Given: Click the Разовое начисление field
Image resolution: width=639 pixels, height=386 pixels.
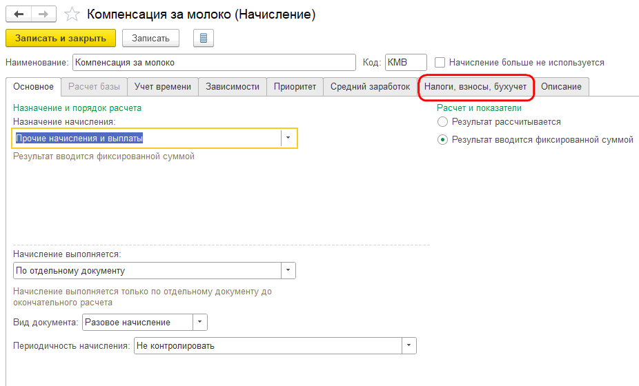Looking at the screenshot, I should click(138, 322).
